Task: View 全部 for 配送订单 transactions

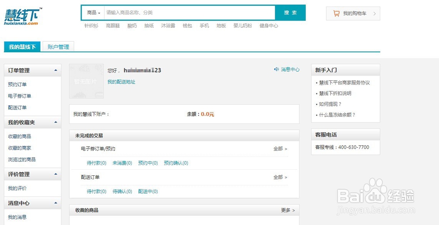Action: 280,177
